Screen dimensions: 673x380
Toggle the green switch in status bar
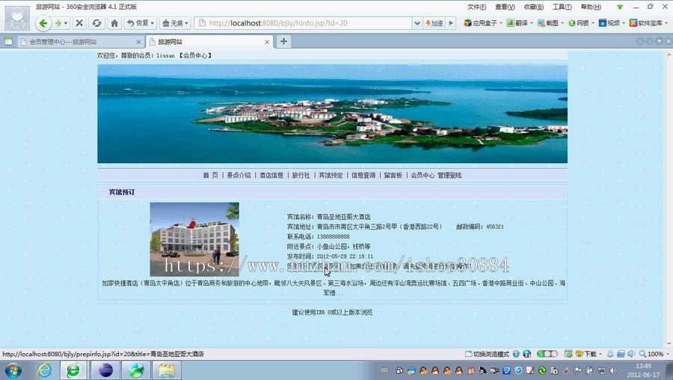(547, 354)
